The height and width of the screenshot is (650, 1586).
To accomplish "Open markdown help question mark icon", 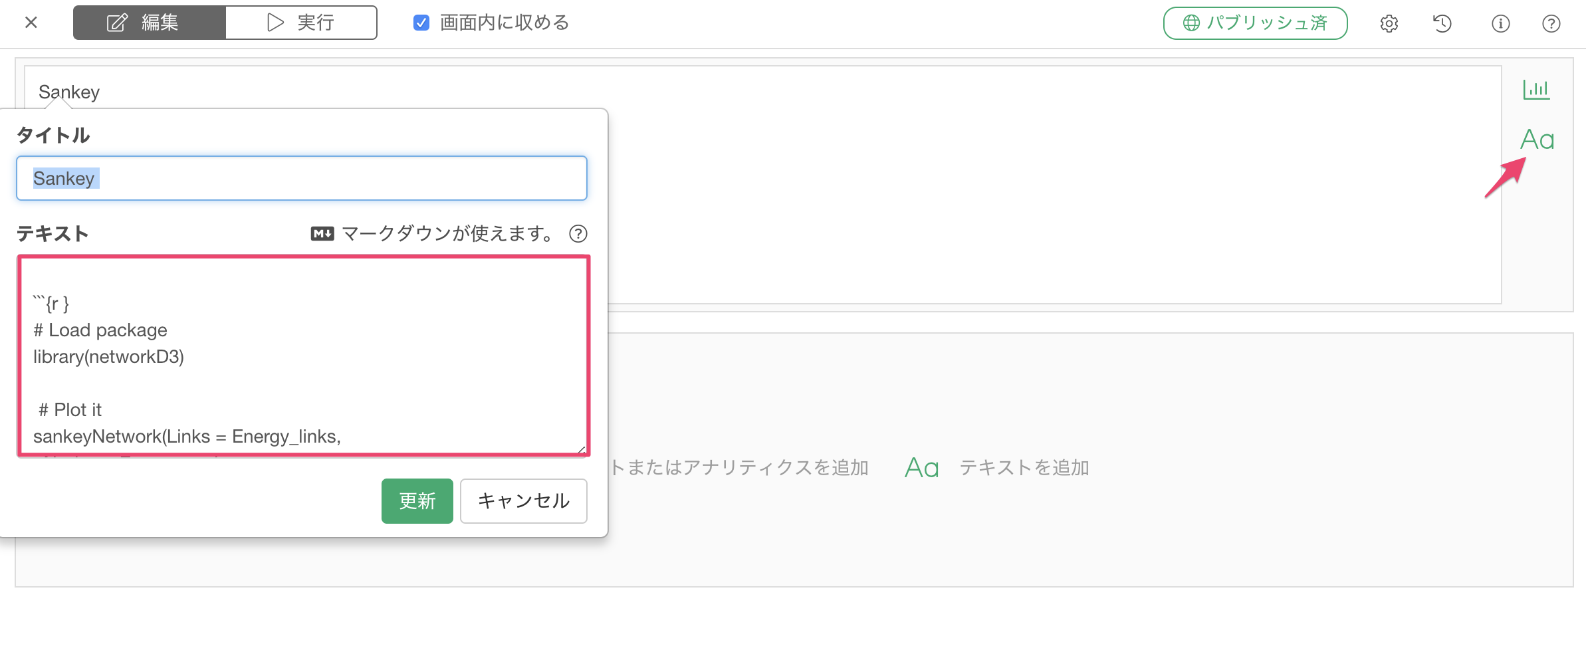I will click(x=578, y=234).
